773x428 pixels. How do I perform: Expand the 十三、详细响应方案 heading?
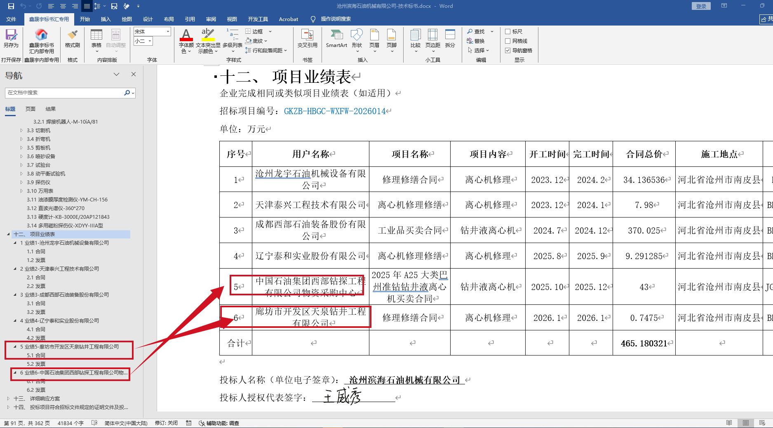[x=8, y=398]
